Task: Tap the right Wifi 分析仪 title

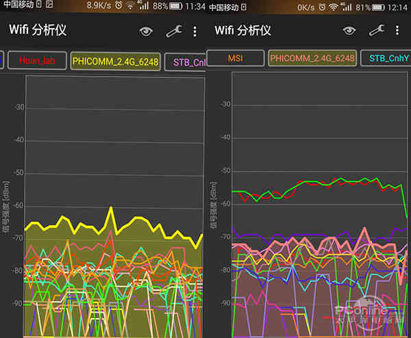Action: (242, 30)
